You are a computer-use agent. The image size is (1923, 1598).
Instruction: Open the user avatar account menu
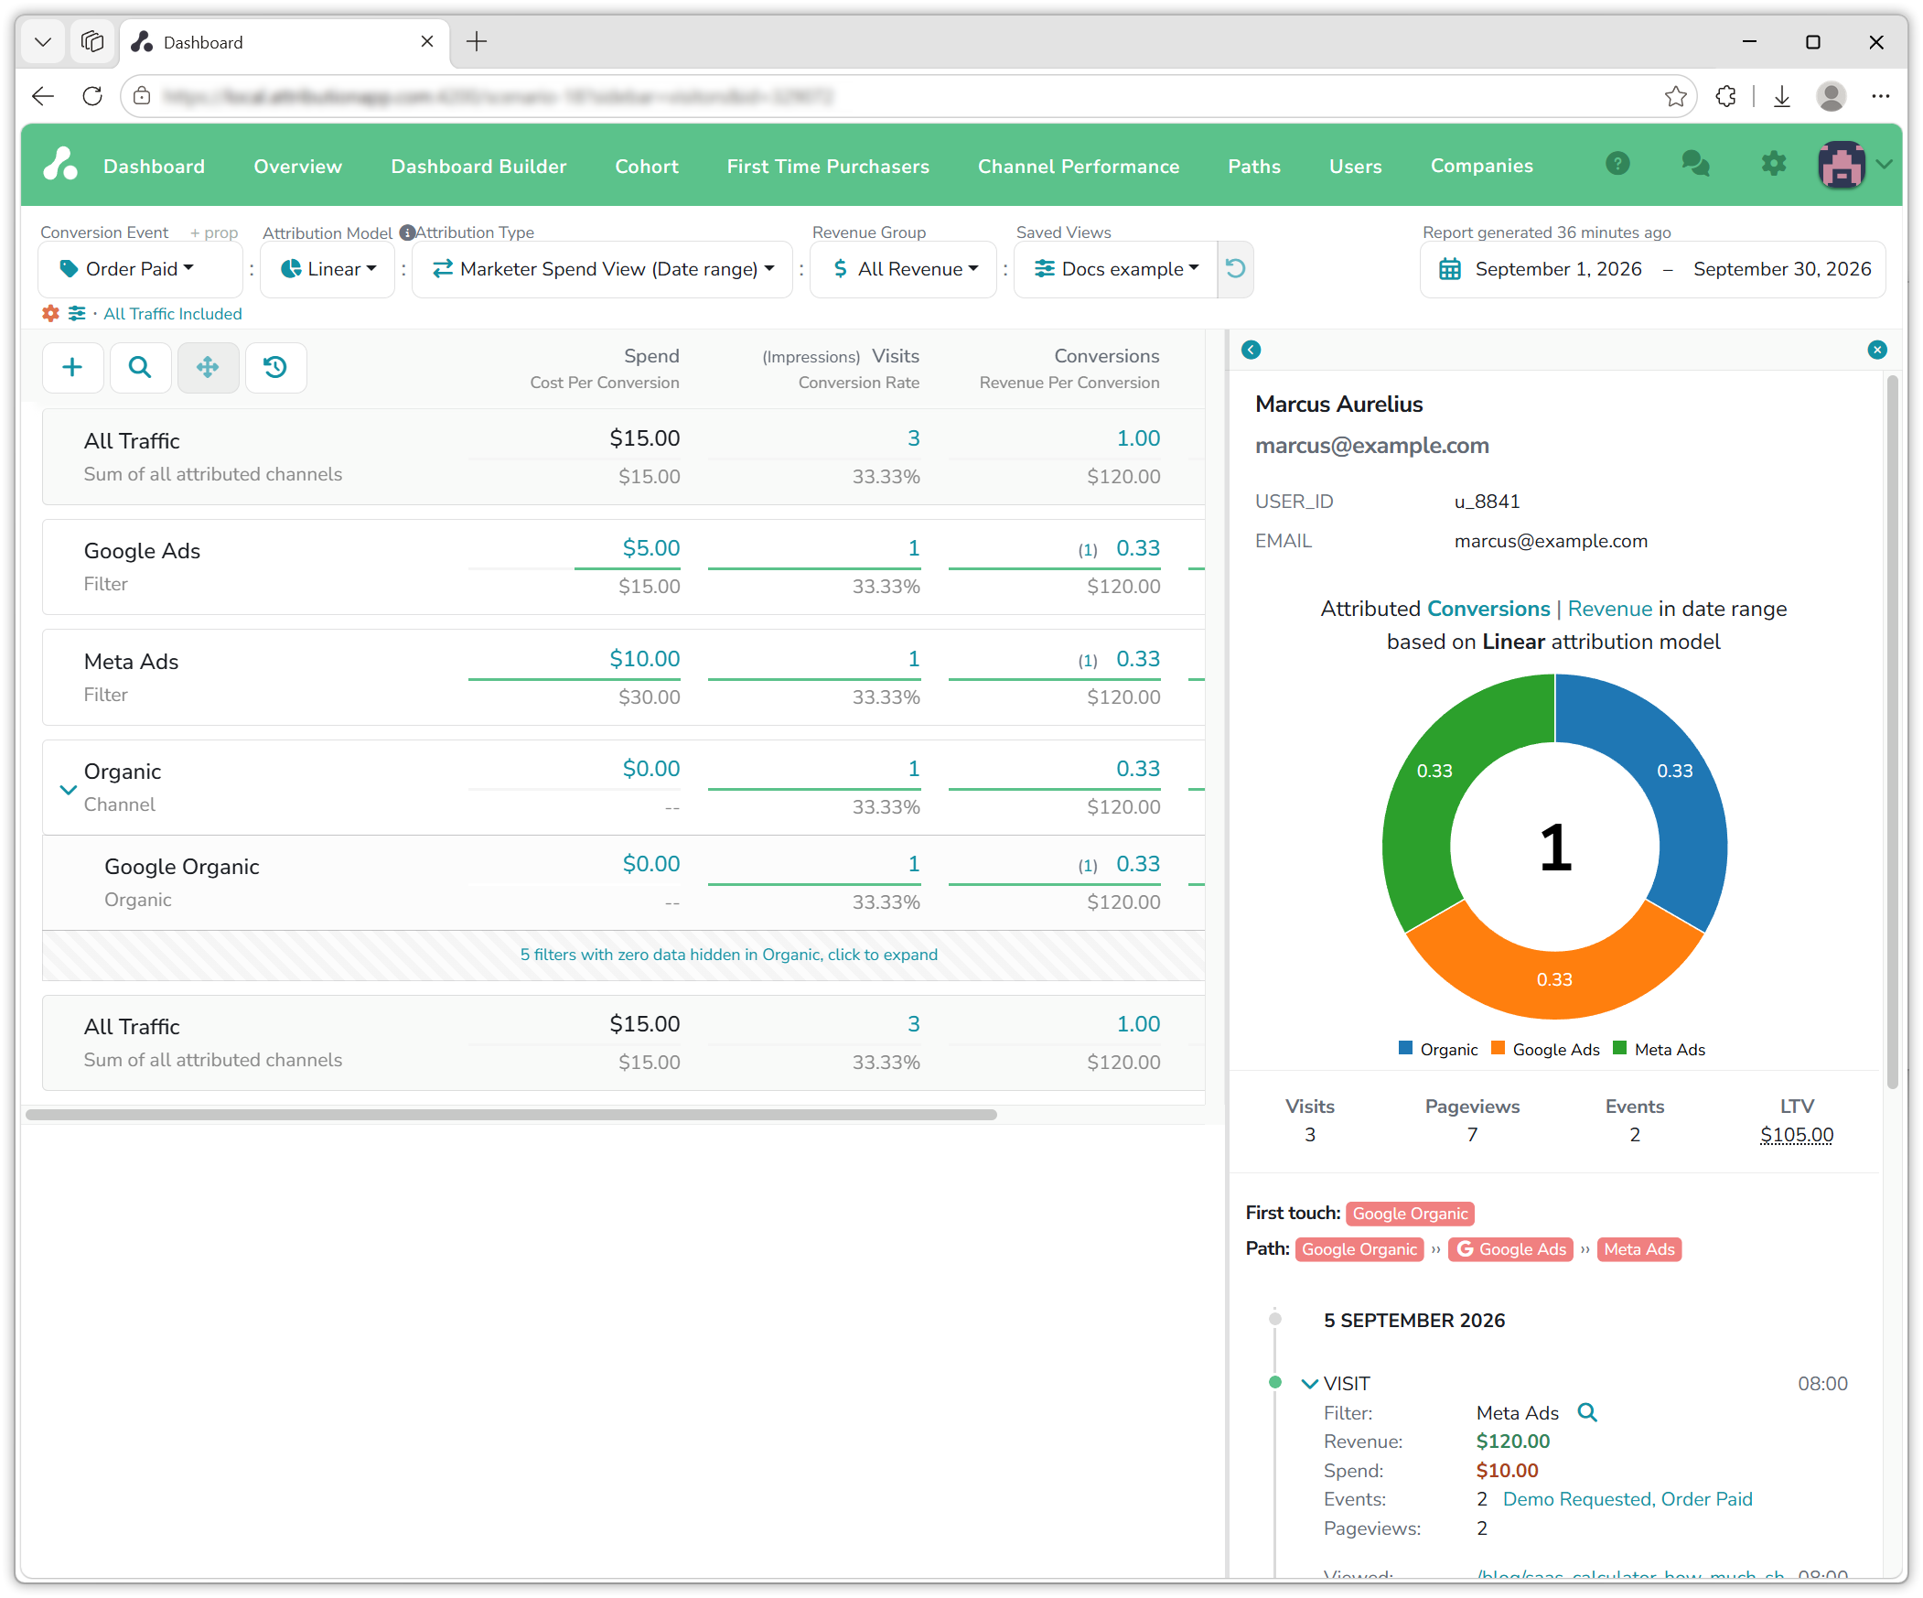tap(1855, 165)
